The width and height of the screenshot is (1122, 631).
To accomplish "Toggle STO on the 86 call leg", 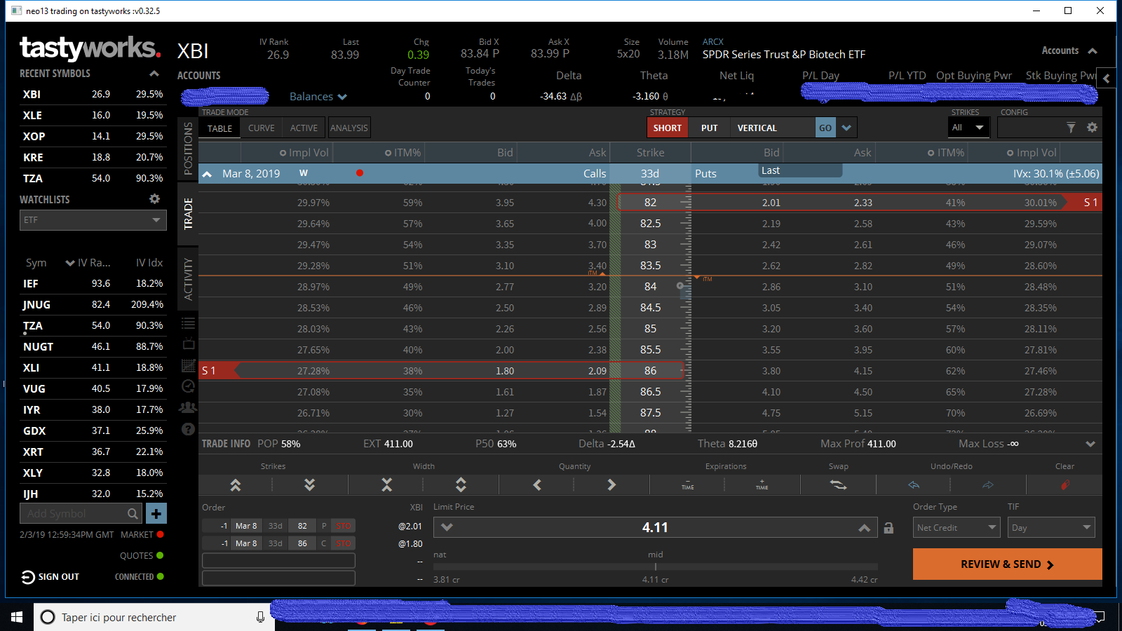I will (x=343, y=543).
